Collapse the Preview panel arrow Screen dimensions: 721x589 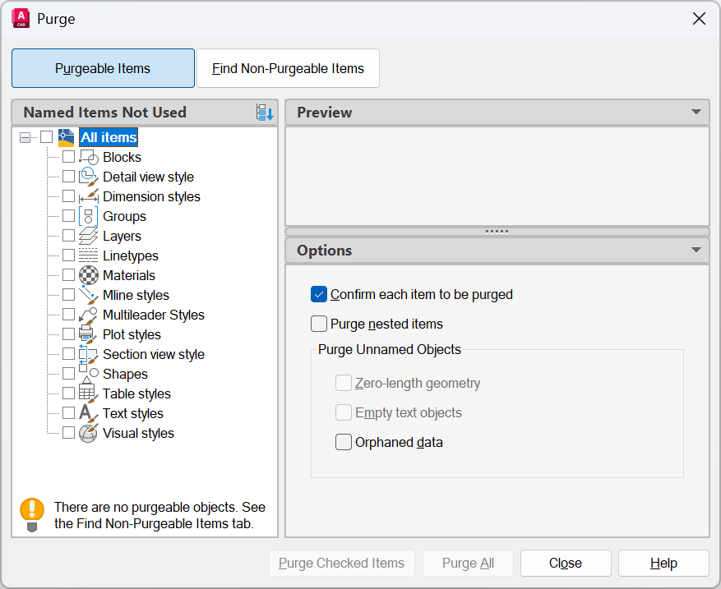coord(696,113)
